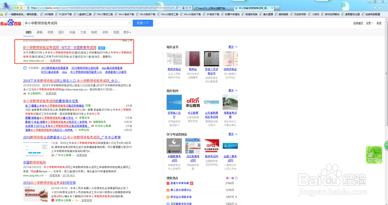Open dropdown arrow next to ntce.neea.edu.cn/
Screen dimensions: 388x205
[x=46, y=61]
